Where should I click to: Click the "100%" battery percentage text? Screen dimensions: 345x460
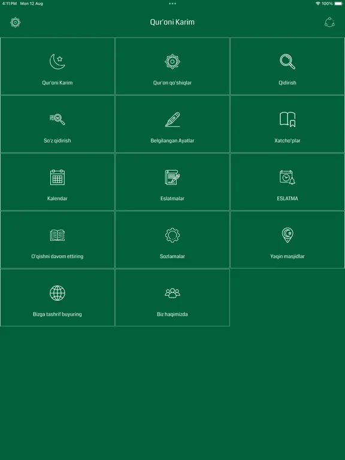tap(327, 4)
